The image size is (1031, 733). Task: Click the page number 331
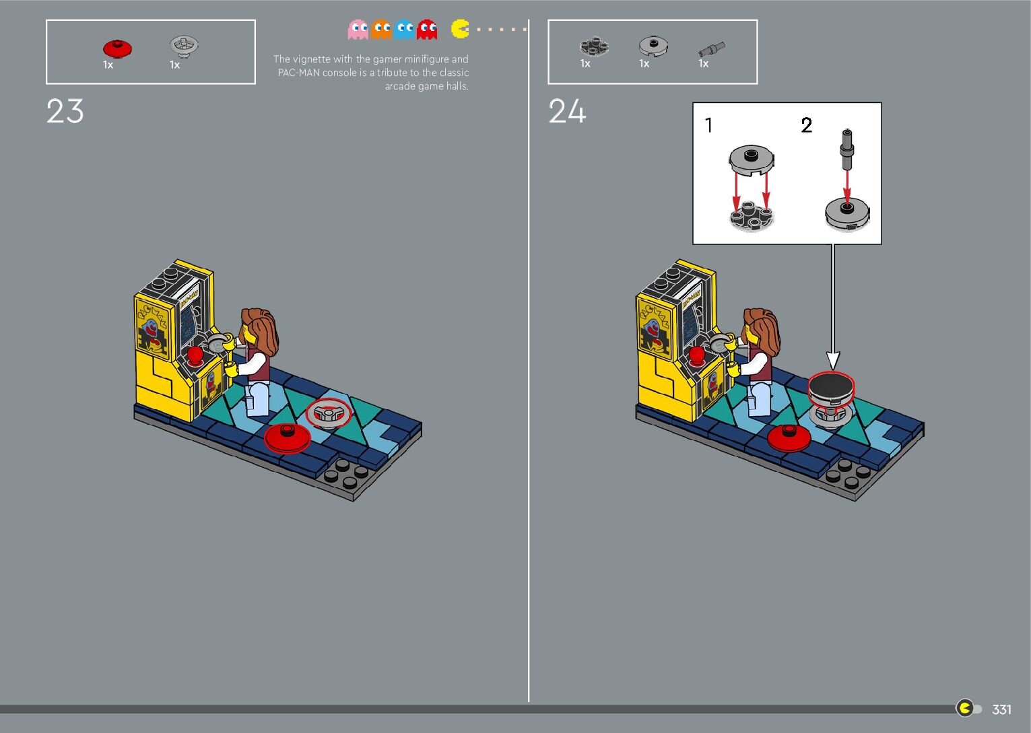pos(1001,709)
